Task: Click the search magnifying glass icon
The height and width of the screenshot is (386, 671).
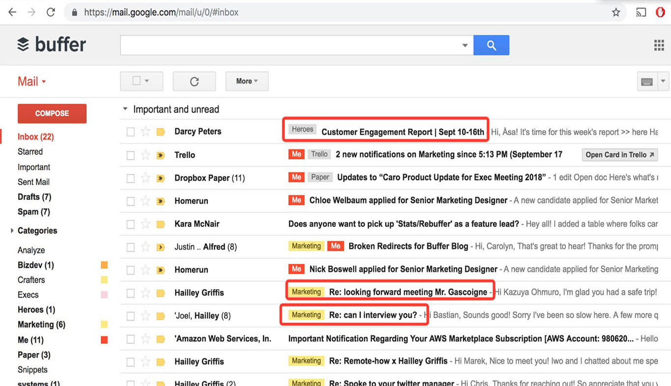Action: tap(491, 45)
